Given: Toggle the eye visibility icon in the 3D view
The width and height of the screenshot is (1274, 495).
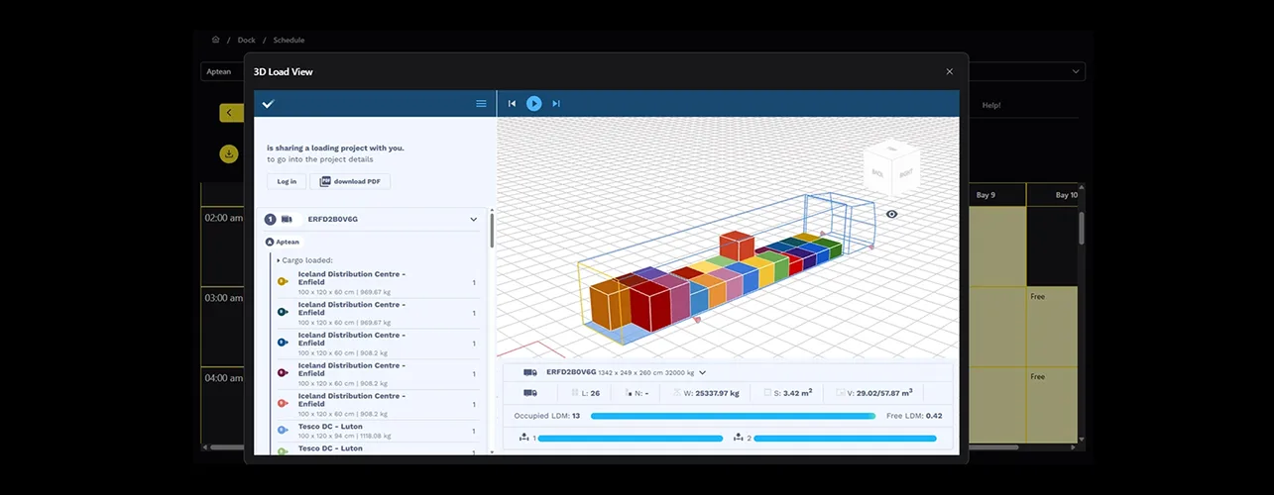Looking at the screenshot, I should (x=891, y=214).
